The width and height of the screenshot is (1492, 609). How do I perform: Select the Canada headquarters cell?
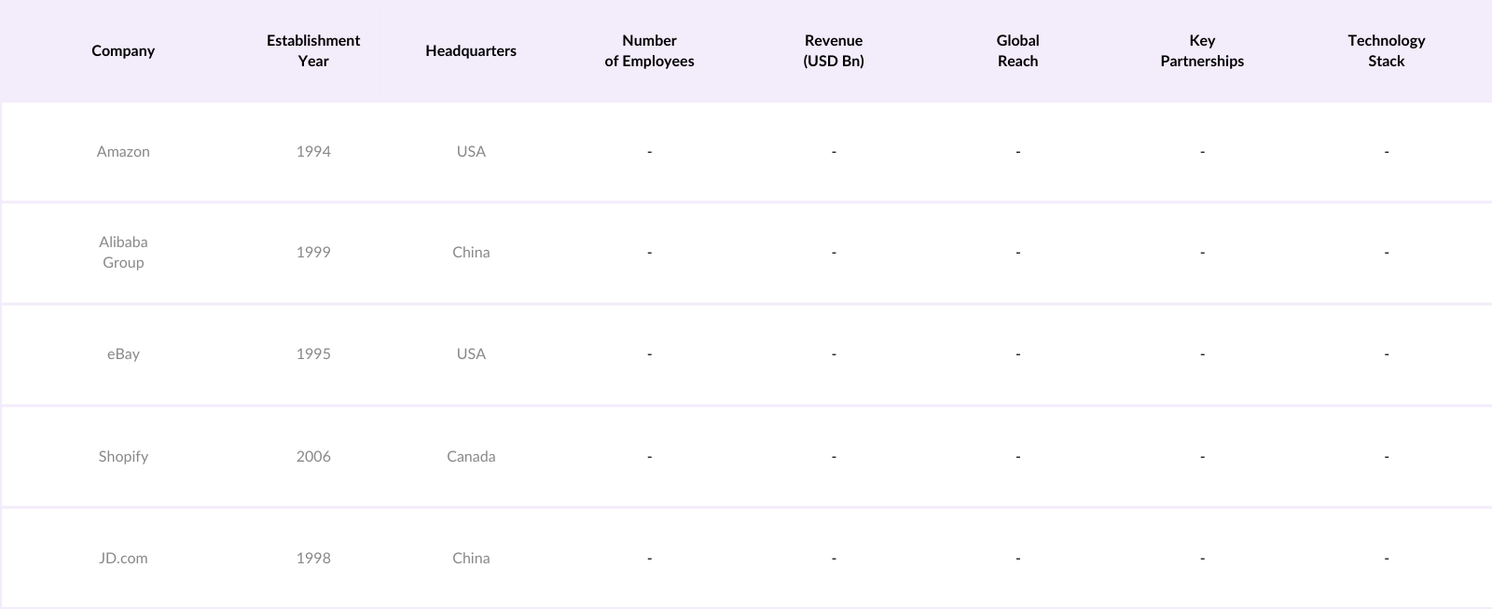[471, 456]
